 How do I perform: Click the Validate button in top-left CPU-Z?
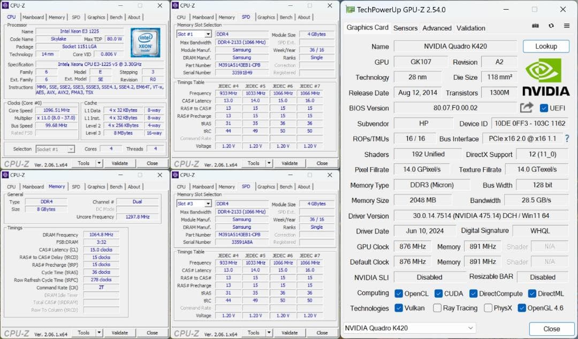tap(120, 163)
